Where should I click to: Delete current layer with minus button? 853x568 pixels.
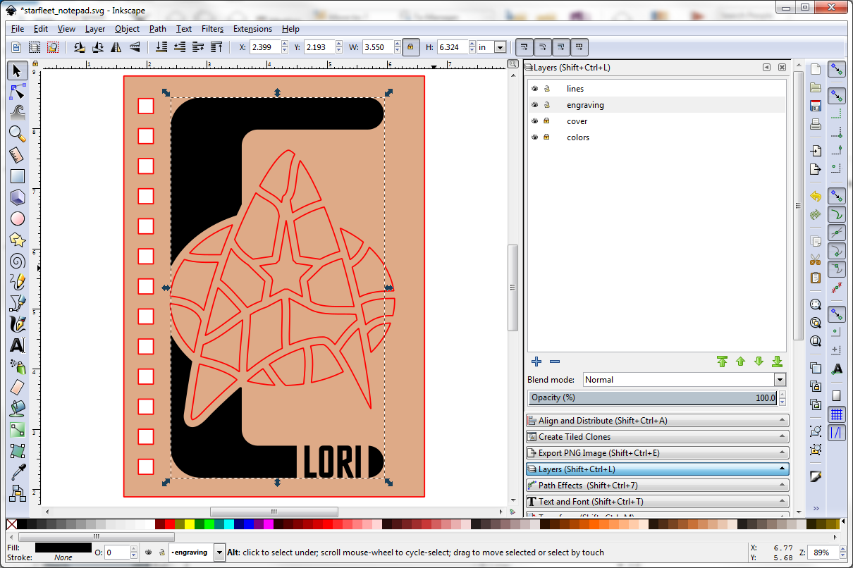[555, 362]
